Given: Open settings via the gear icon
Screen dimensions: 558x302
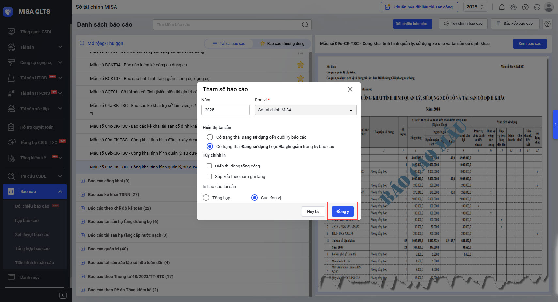Looking at the screenshot, I should click(514, 7).
